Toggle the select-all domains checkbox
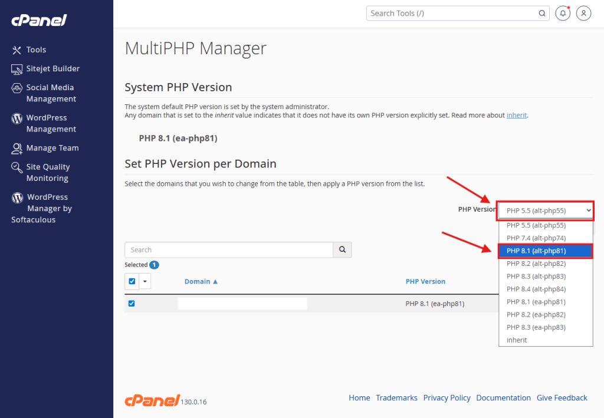 pyautogui.click(x=132, y=281)
